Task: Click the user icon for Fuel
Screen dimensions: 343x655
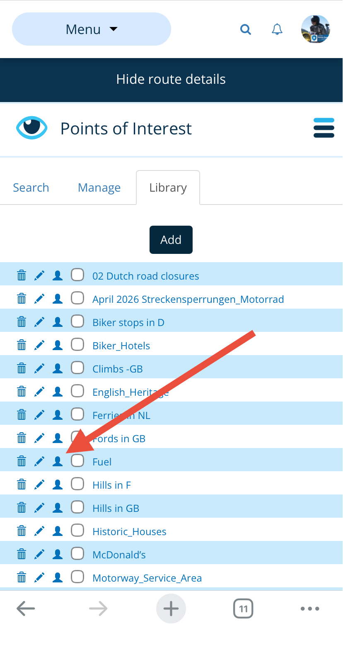Action: click(58, 461)
